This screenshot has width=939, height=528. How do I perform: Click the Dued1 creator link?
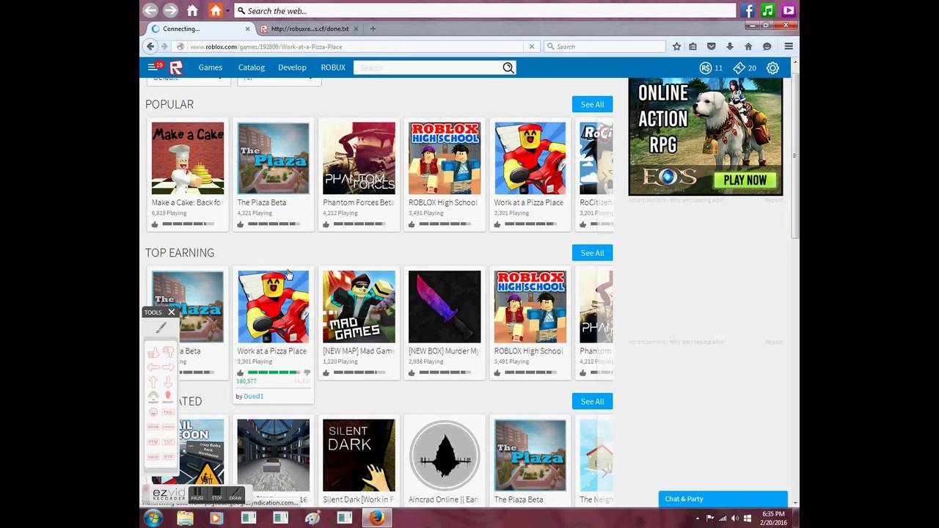pos(253,396)
